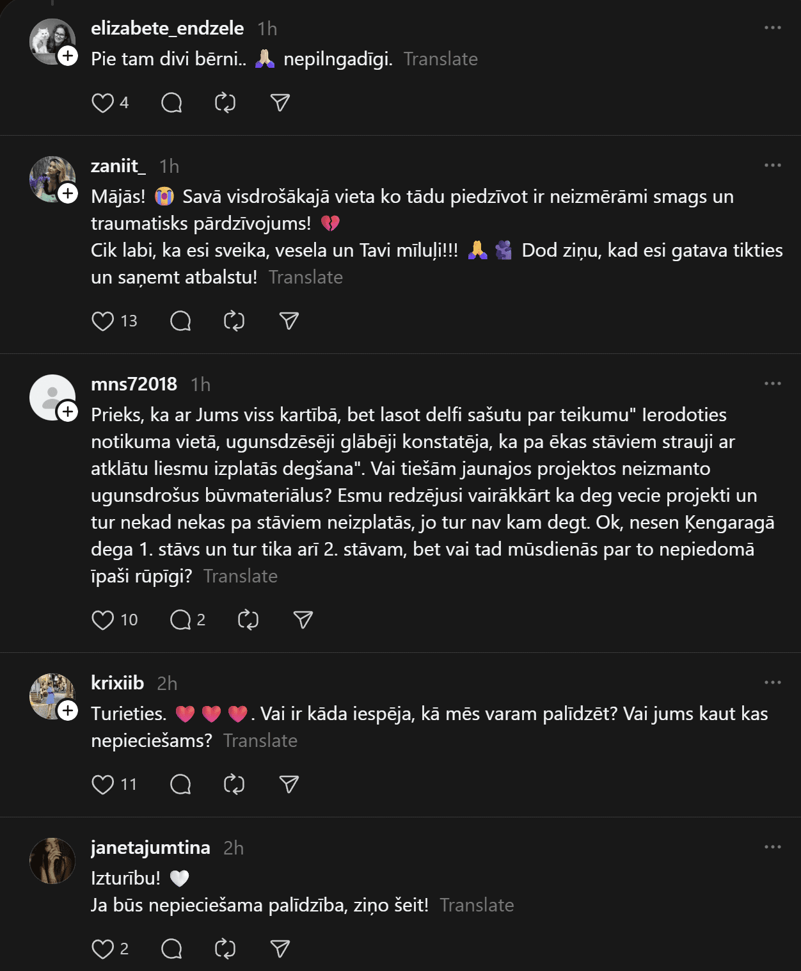Like janetajumtina's comment
The image size is (801, 971).
[x=102, y=949]
